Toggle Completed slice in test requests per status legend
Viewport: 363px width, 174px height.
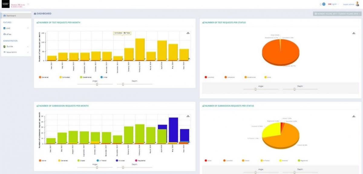(230, 77)
